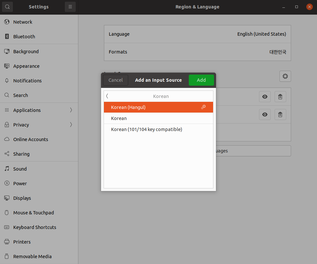Open the Language row set to English
Viewport: 317px width, 264px height.
pos(197,34)
